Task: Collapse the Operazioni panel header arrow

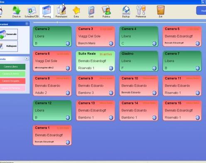Action: coord(27,24)
